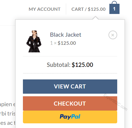Click the 1 × $125.00 quantity line
The width and height of the screenshot is (132, 128).
click(63, 43)
